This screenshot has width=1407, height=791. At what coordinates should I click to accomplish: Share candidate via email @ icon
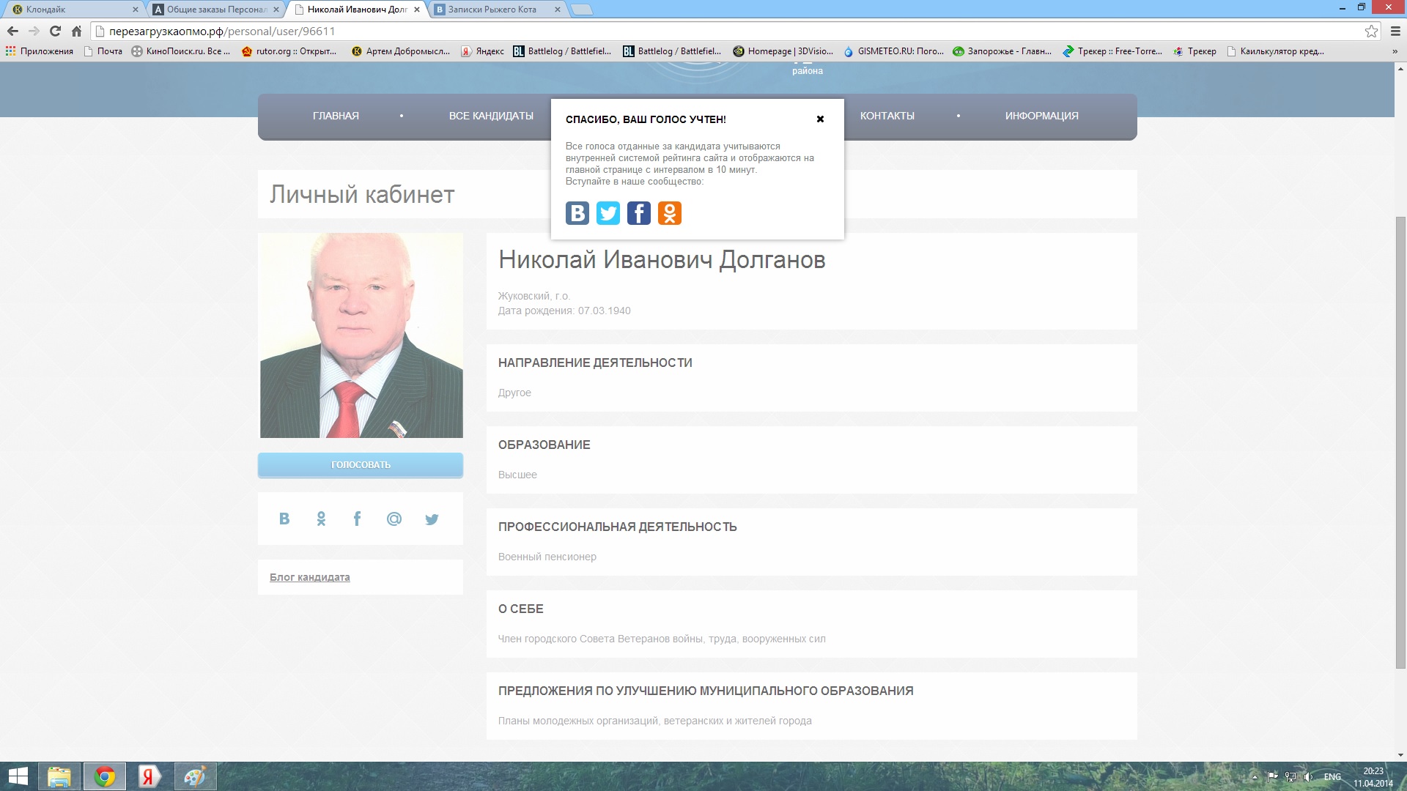(394, 519)
